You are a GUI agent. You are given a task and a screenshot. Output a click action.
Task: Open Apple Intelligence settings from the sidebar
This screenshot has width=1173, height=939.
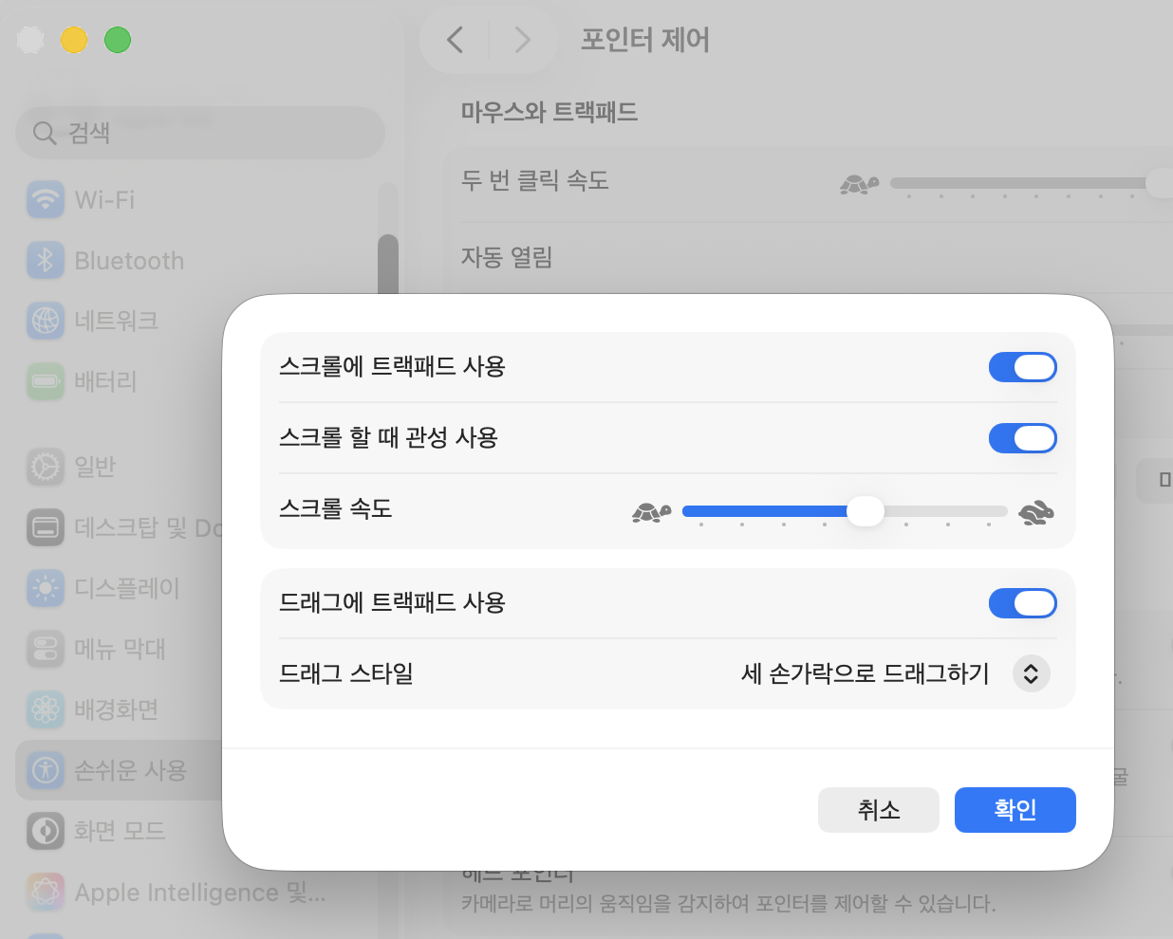click(x=46, y=892)
